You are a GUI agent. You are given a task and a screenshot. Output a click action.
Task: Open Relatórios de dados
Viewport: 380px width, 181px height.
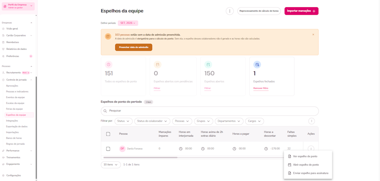[x=16, y=49]
